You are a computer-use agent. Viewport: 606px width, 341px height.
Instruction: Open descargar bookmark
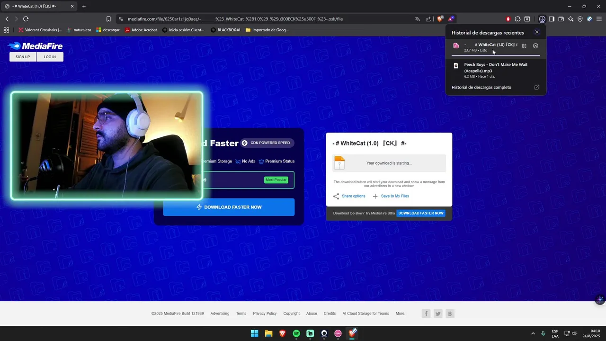pos(108,30)
